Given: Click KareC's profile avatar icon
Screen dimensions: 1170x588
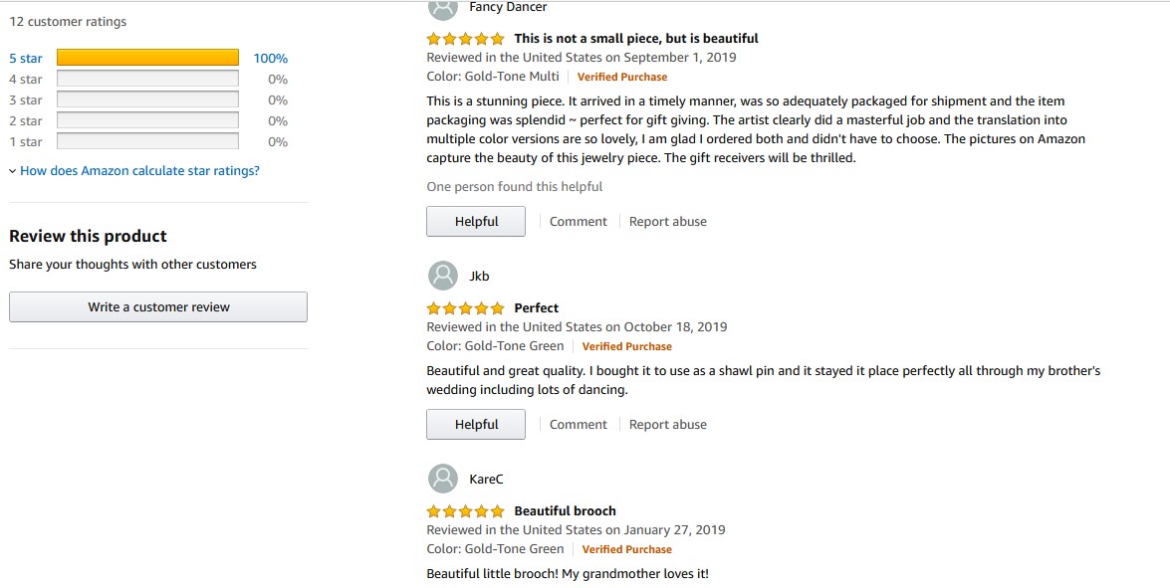Looking at the screenshot, I should point(442,479).
